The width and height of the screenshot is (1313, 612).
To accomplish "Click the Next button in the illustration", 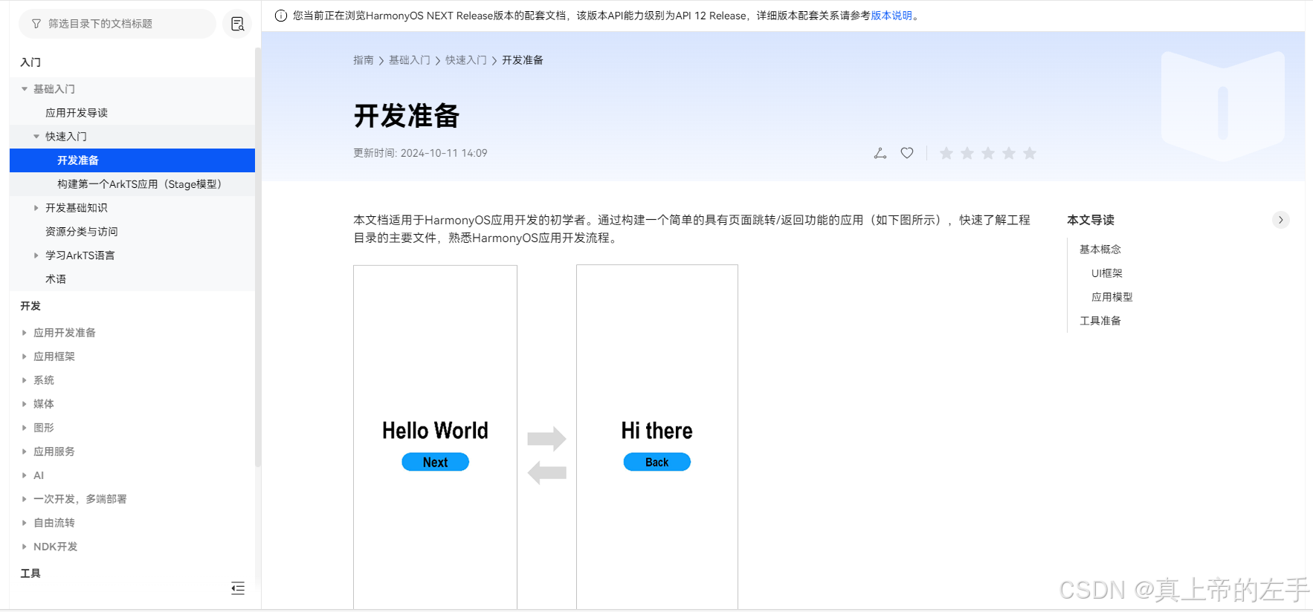I will click(435, 462).
